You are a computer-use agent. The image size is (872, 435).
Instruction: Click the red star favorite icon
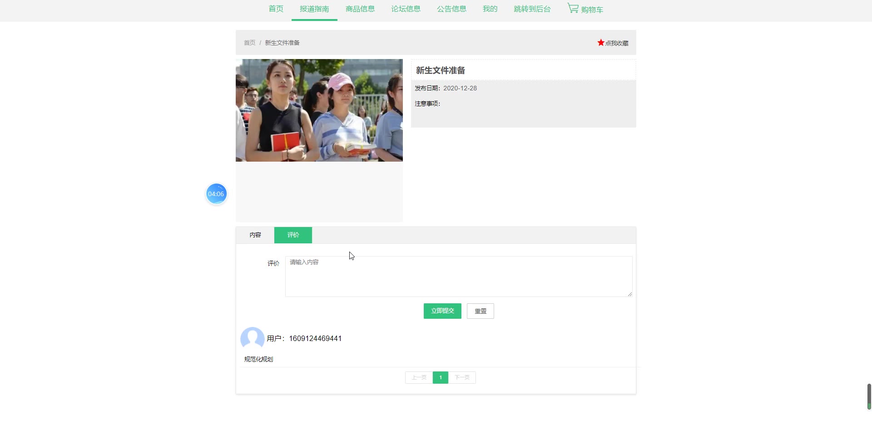601,43
